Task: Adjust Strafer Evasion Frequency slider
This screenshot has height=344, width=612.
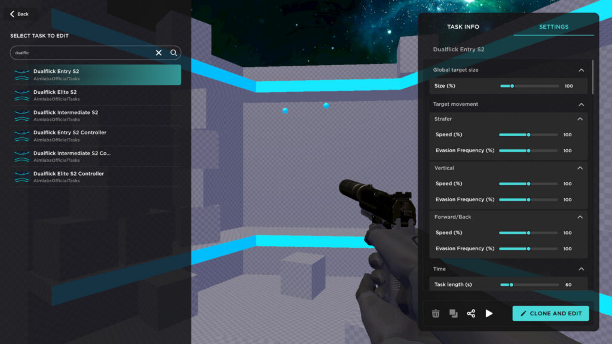Action: pos(528,150)
